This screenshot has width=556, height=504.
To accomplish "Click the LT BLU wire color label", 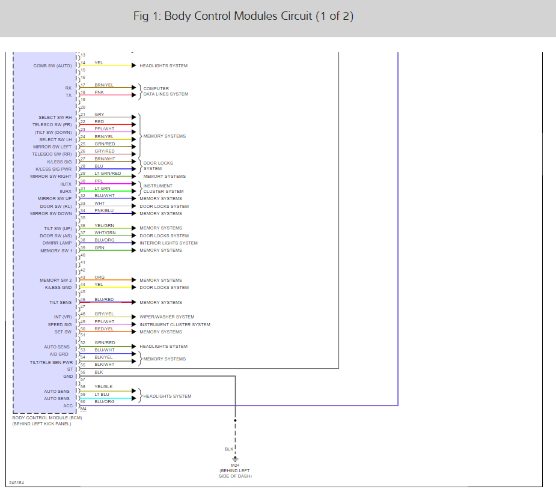I will point(102,395).
